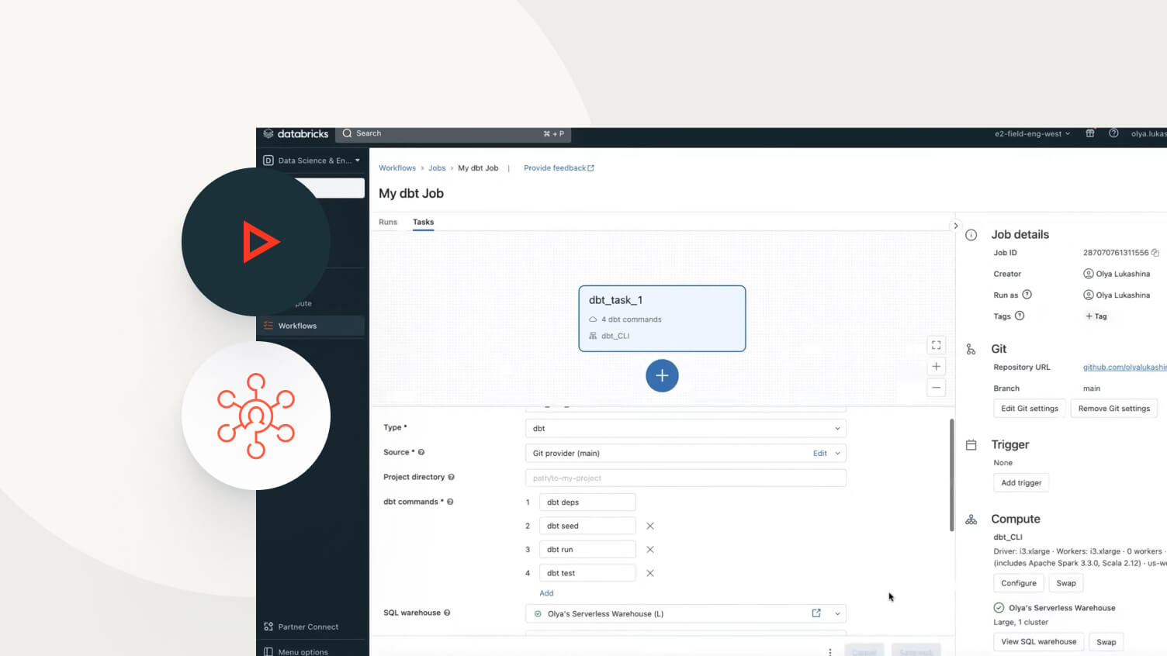Screen dimensions: 1167x656
Task: Click the dbt run command field
Action: 587,550
